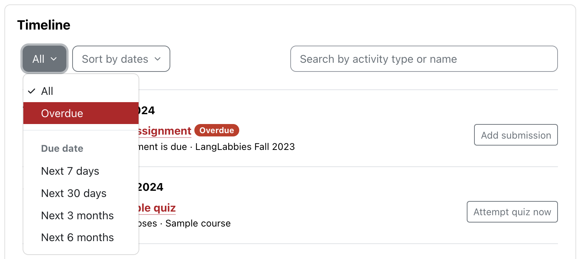The height and width of the screenshot is (259, 582).
Task: Click the Due date section header
Action: coord(62,148)
